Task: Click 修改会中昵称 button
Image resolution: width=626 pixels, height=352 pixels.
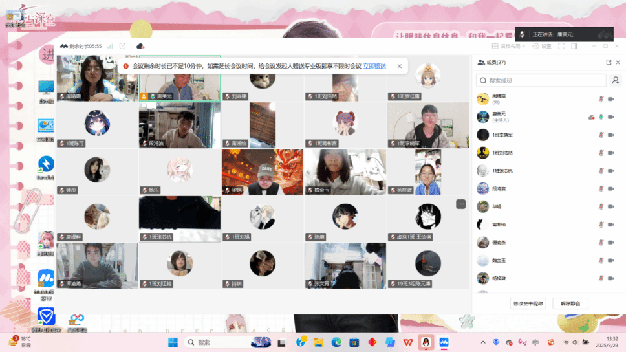Action: pos(528,303)
